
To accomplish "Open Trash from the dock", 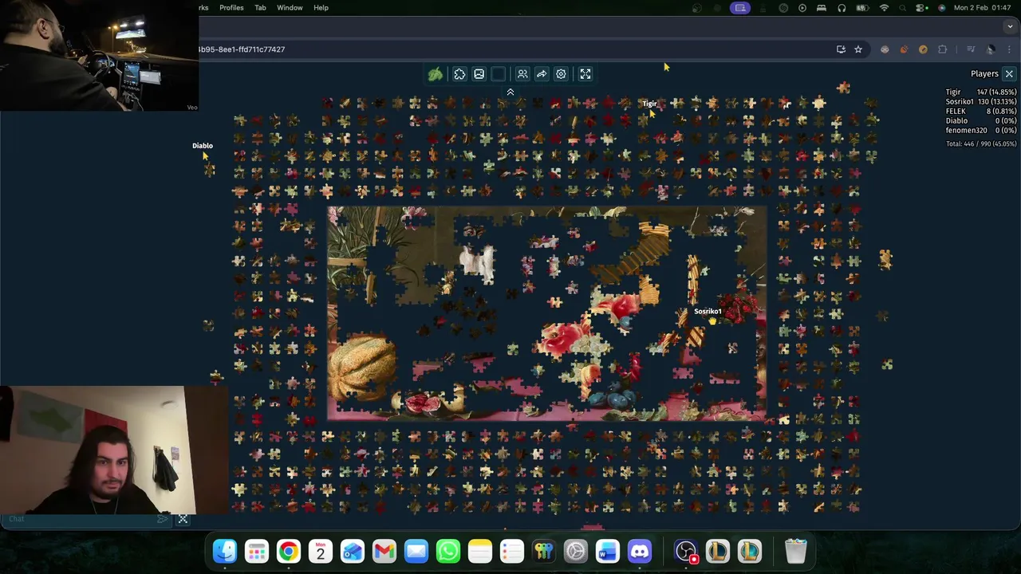I will (796, 551).
